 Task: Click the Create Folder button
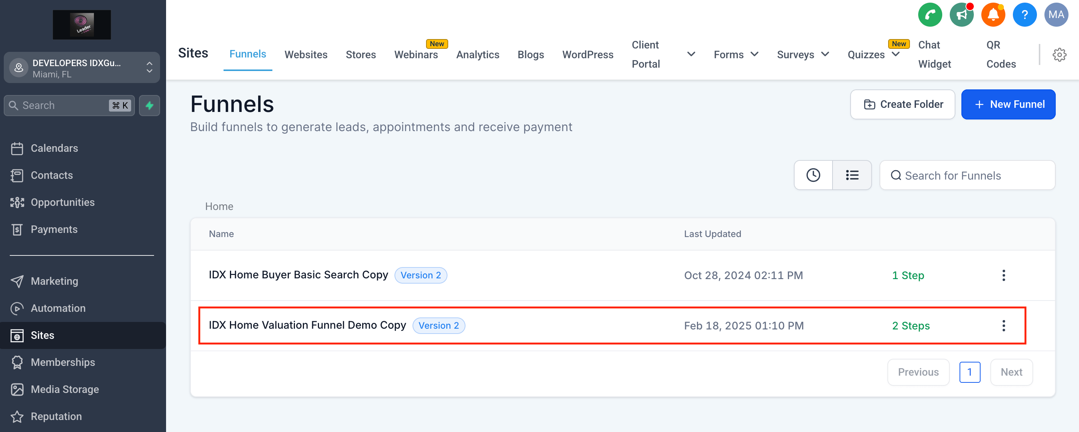(x=903, y=104)
